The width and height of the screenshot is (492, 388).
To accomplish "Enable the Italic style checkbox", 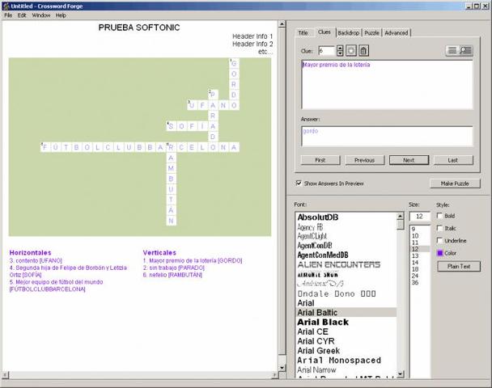I will [x=440, y=228].
